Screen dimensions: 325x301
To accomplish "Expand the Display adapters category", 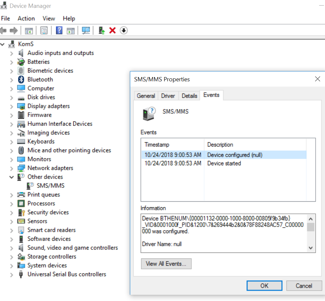I will pyautogui.click(x=12, y=106).
